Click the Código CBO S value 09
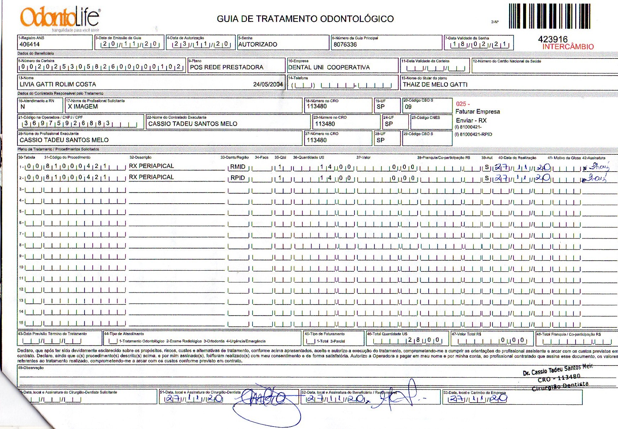 408,107
